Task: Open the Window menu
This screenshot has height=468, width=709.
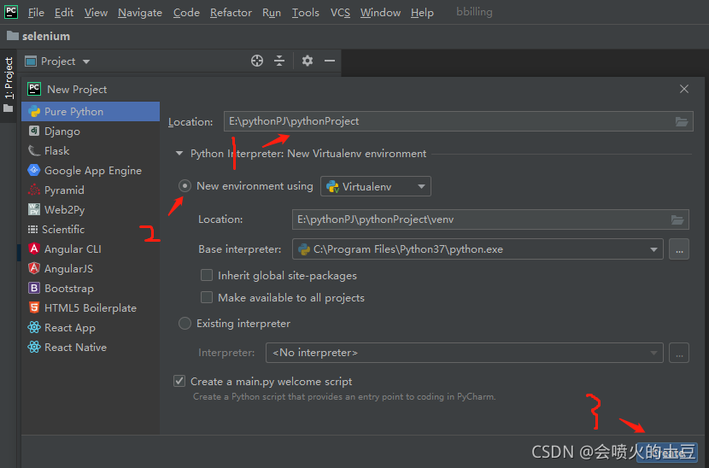Action: 380,13
